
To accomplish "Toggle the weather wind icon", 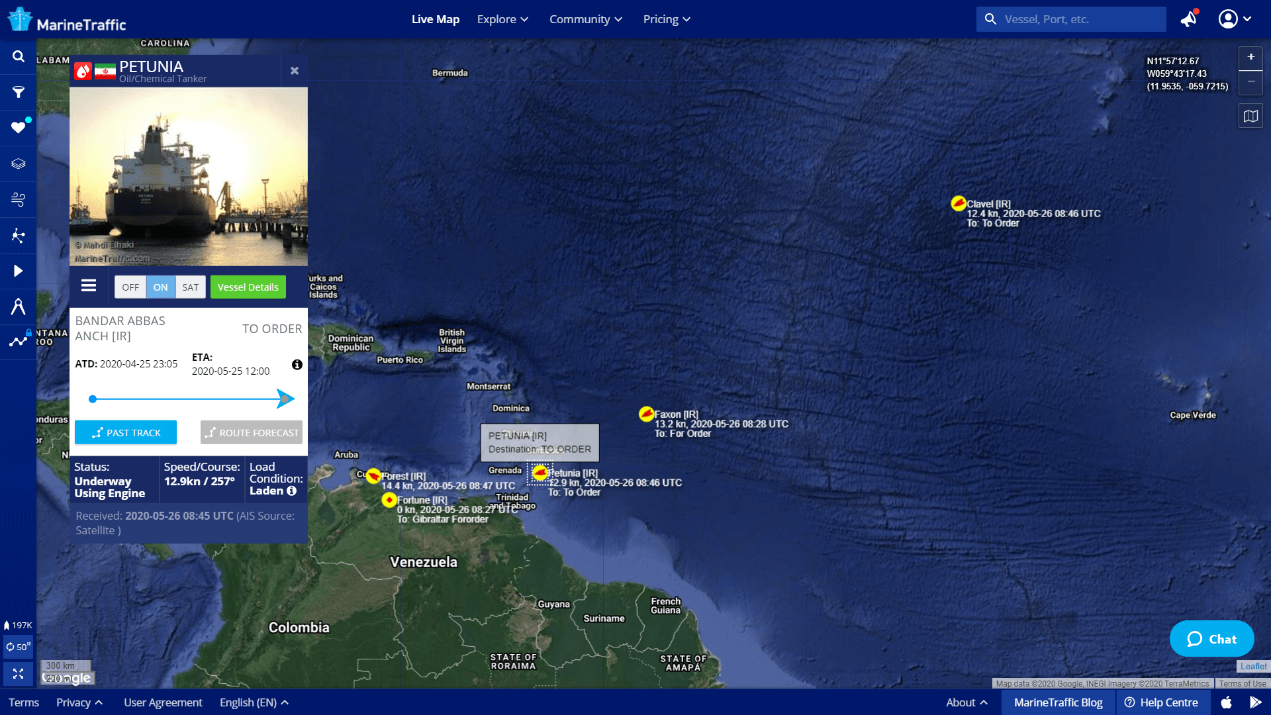I will pos(19,199).
